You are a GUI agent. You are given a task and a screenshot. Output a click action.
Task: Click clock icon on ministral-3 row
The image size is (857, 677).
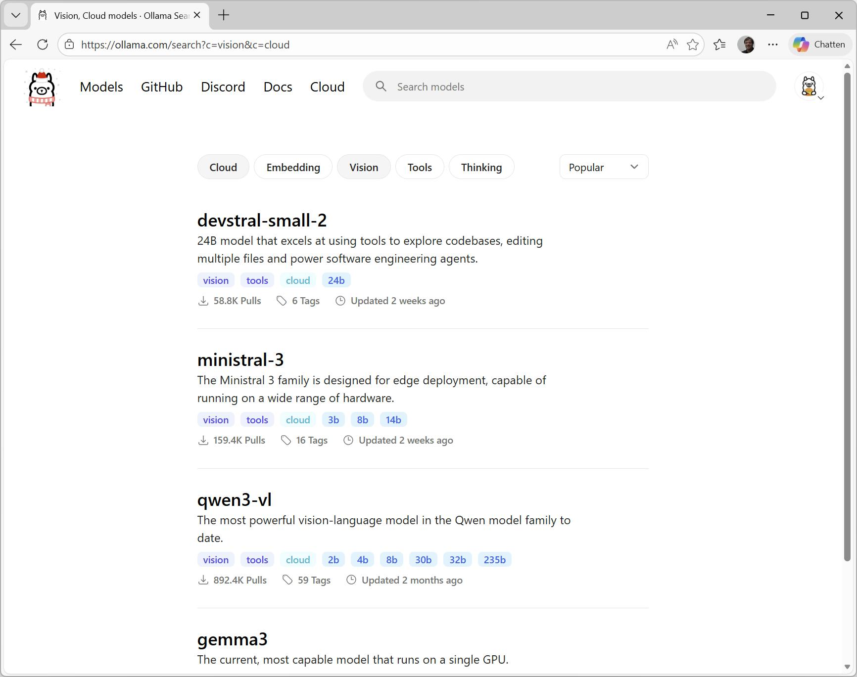pos(348,440)
